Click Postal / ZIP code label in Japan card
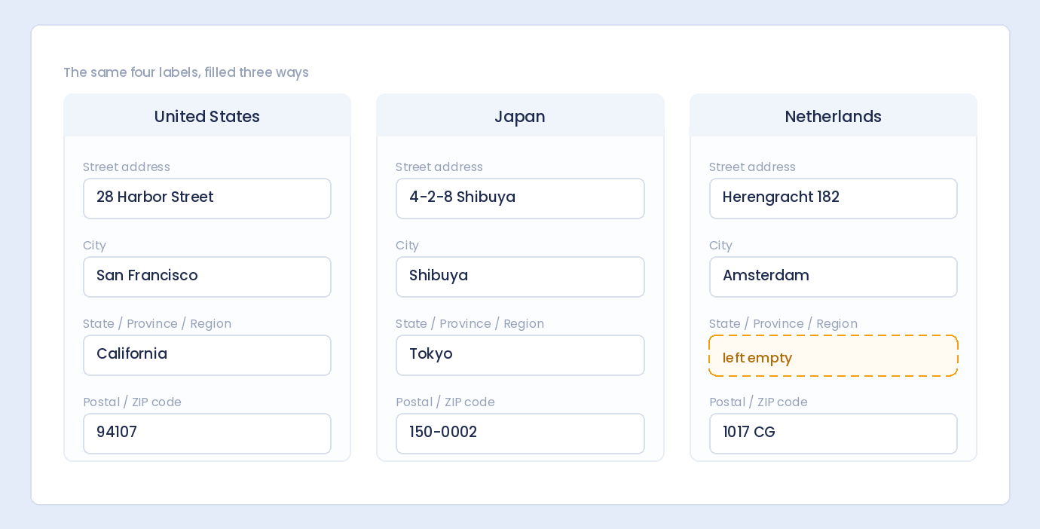The image size is (1040, 529). coord(445,402)
